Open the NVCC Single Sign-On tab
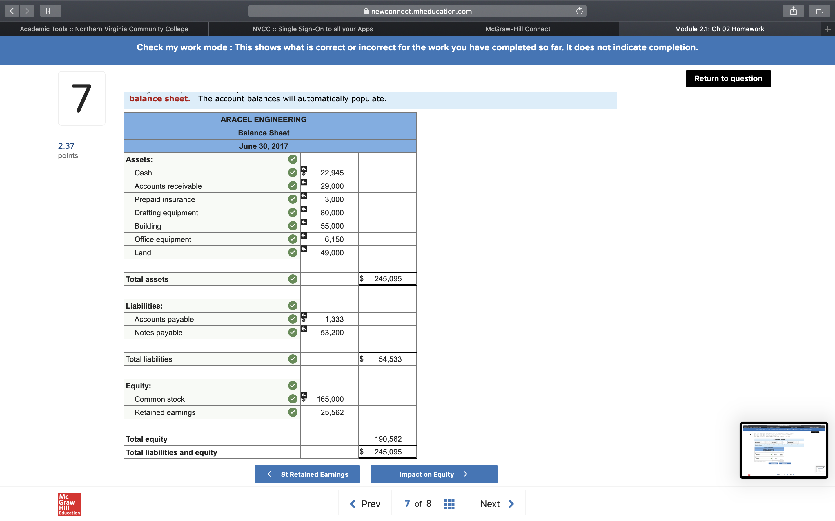 [312, 29]
